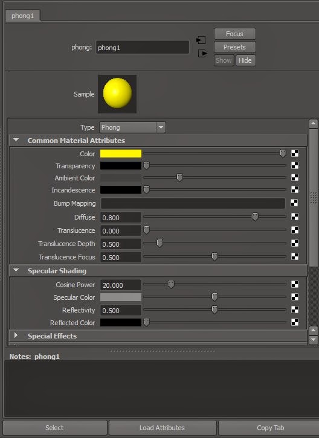Click the Show button

(224, 60)
